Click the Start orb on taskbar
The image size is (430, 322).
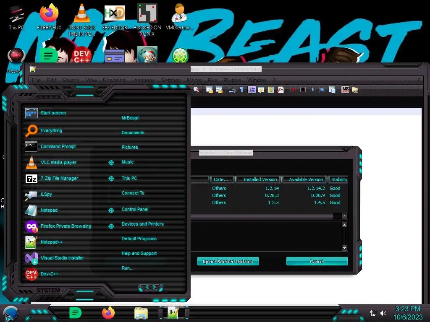10,314
